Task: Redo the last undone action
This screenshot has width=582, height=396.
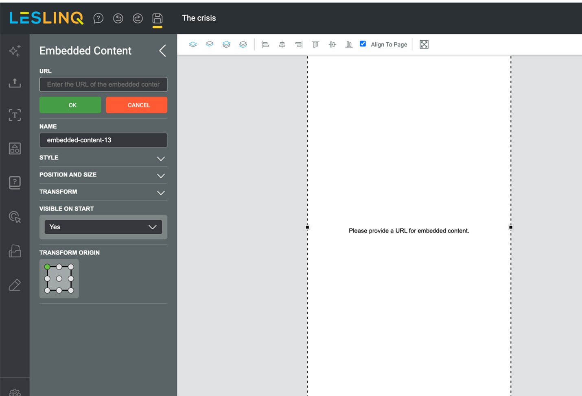Action: (x=138, y=18)
